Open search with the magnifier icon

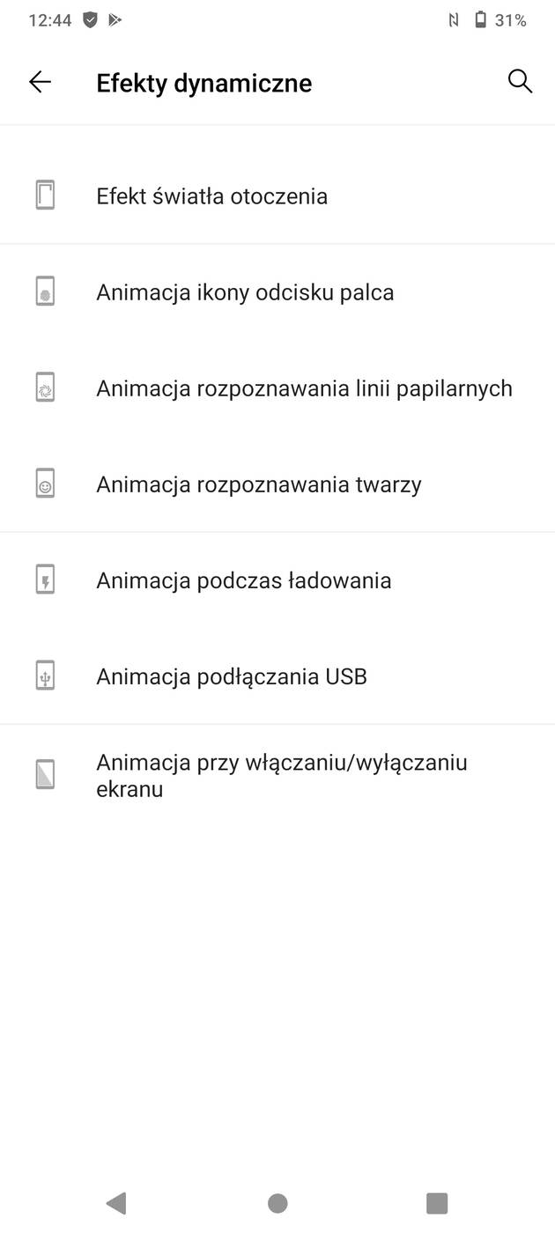click(x=520, y=82)
